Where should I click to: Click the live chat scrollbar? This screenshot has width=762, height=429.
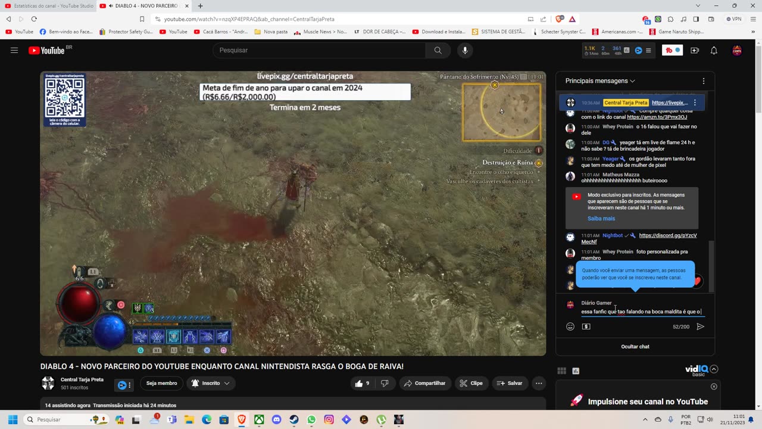coord(711,266)
